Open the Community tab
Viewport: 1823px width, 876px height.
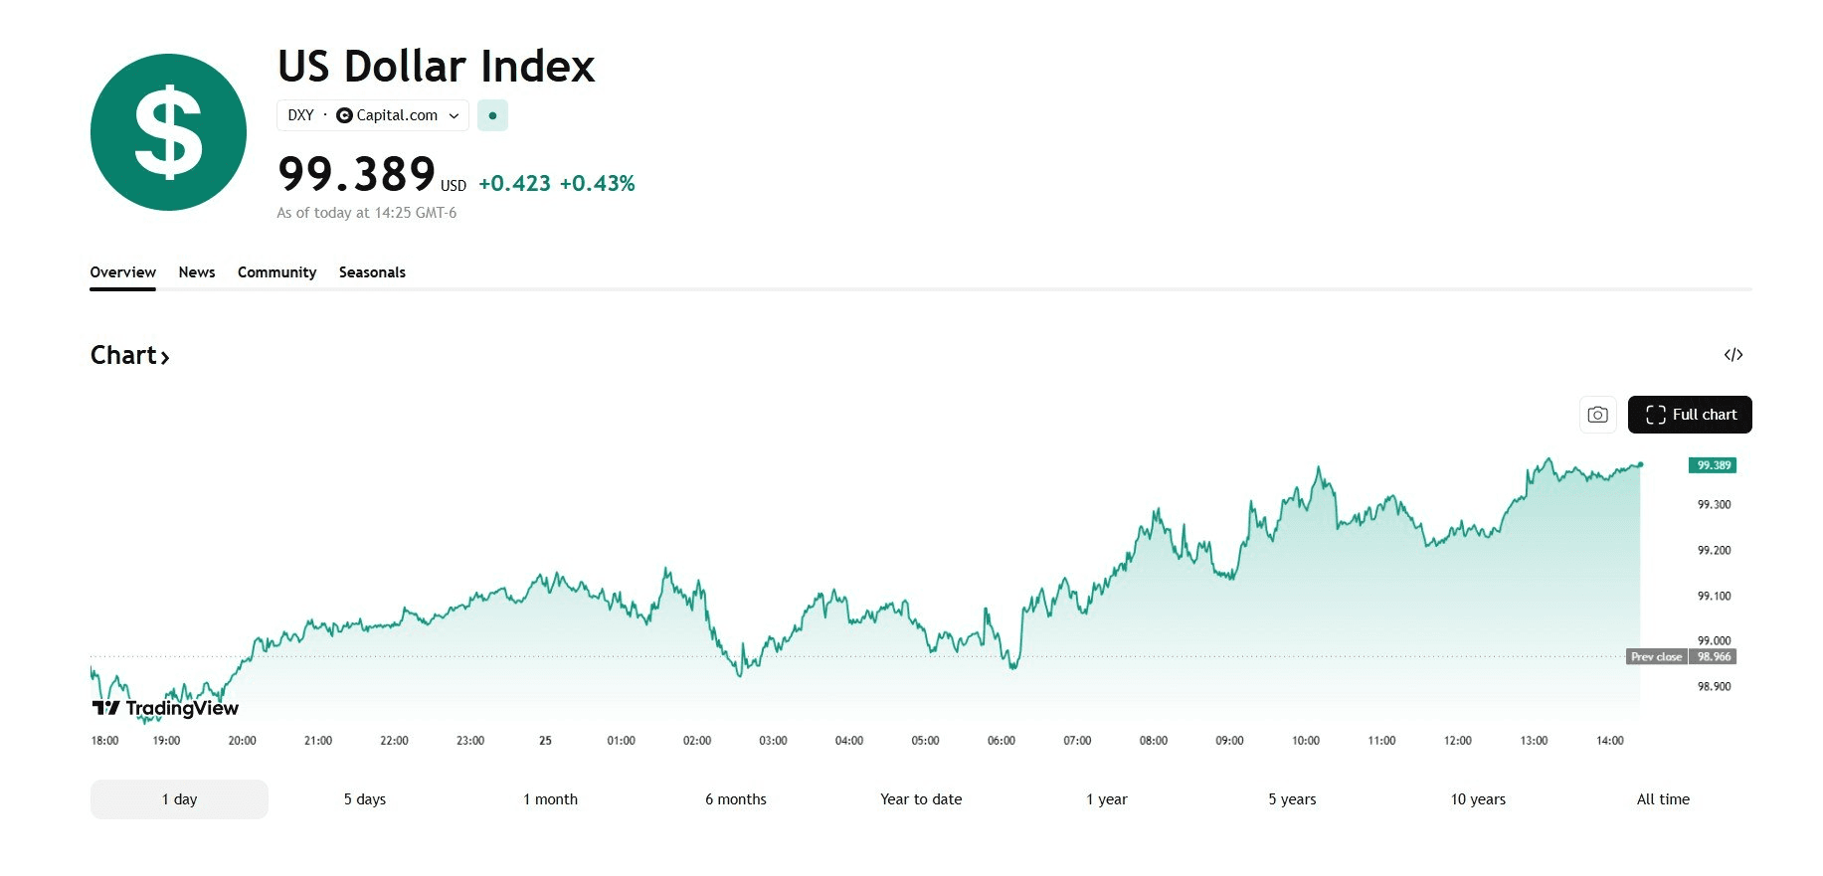276,272
